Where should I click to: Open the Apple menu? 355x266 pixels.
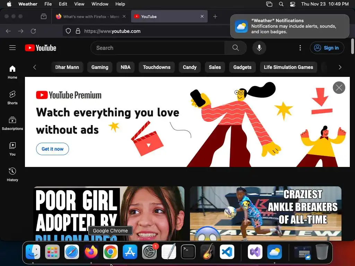[9, 4]
